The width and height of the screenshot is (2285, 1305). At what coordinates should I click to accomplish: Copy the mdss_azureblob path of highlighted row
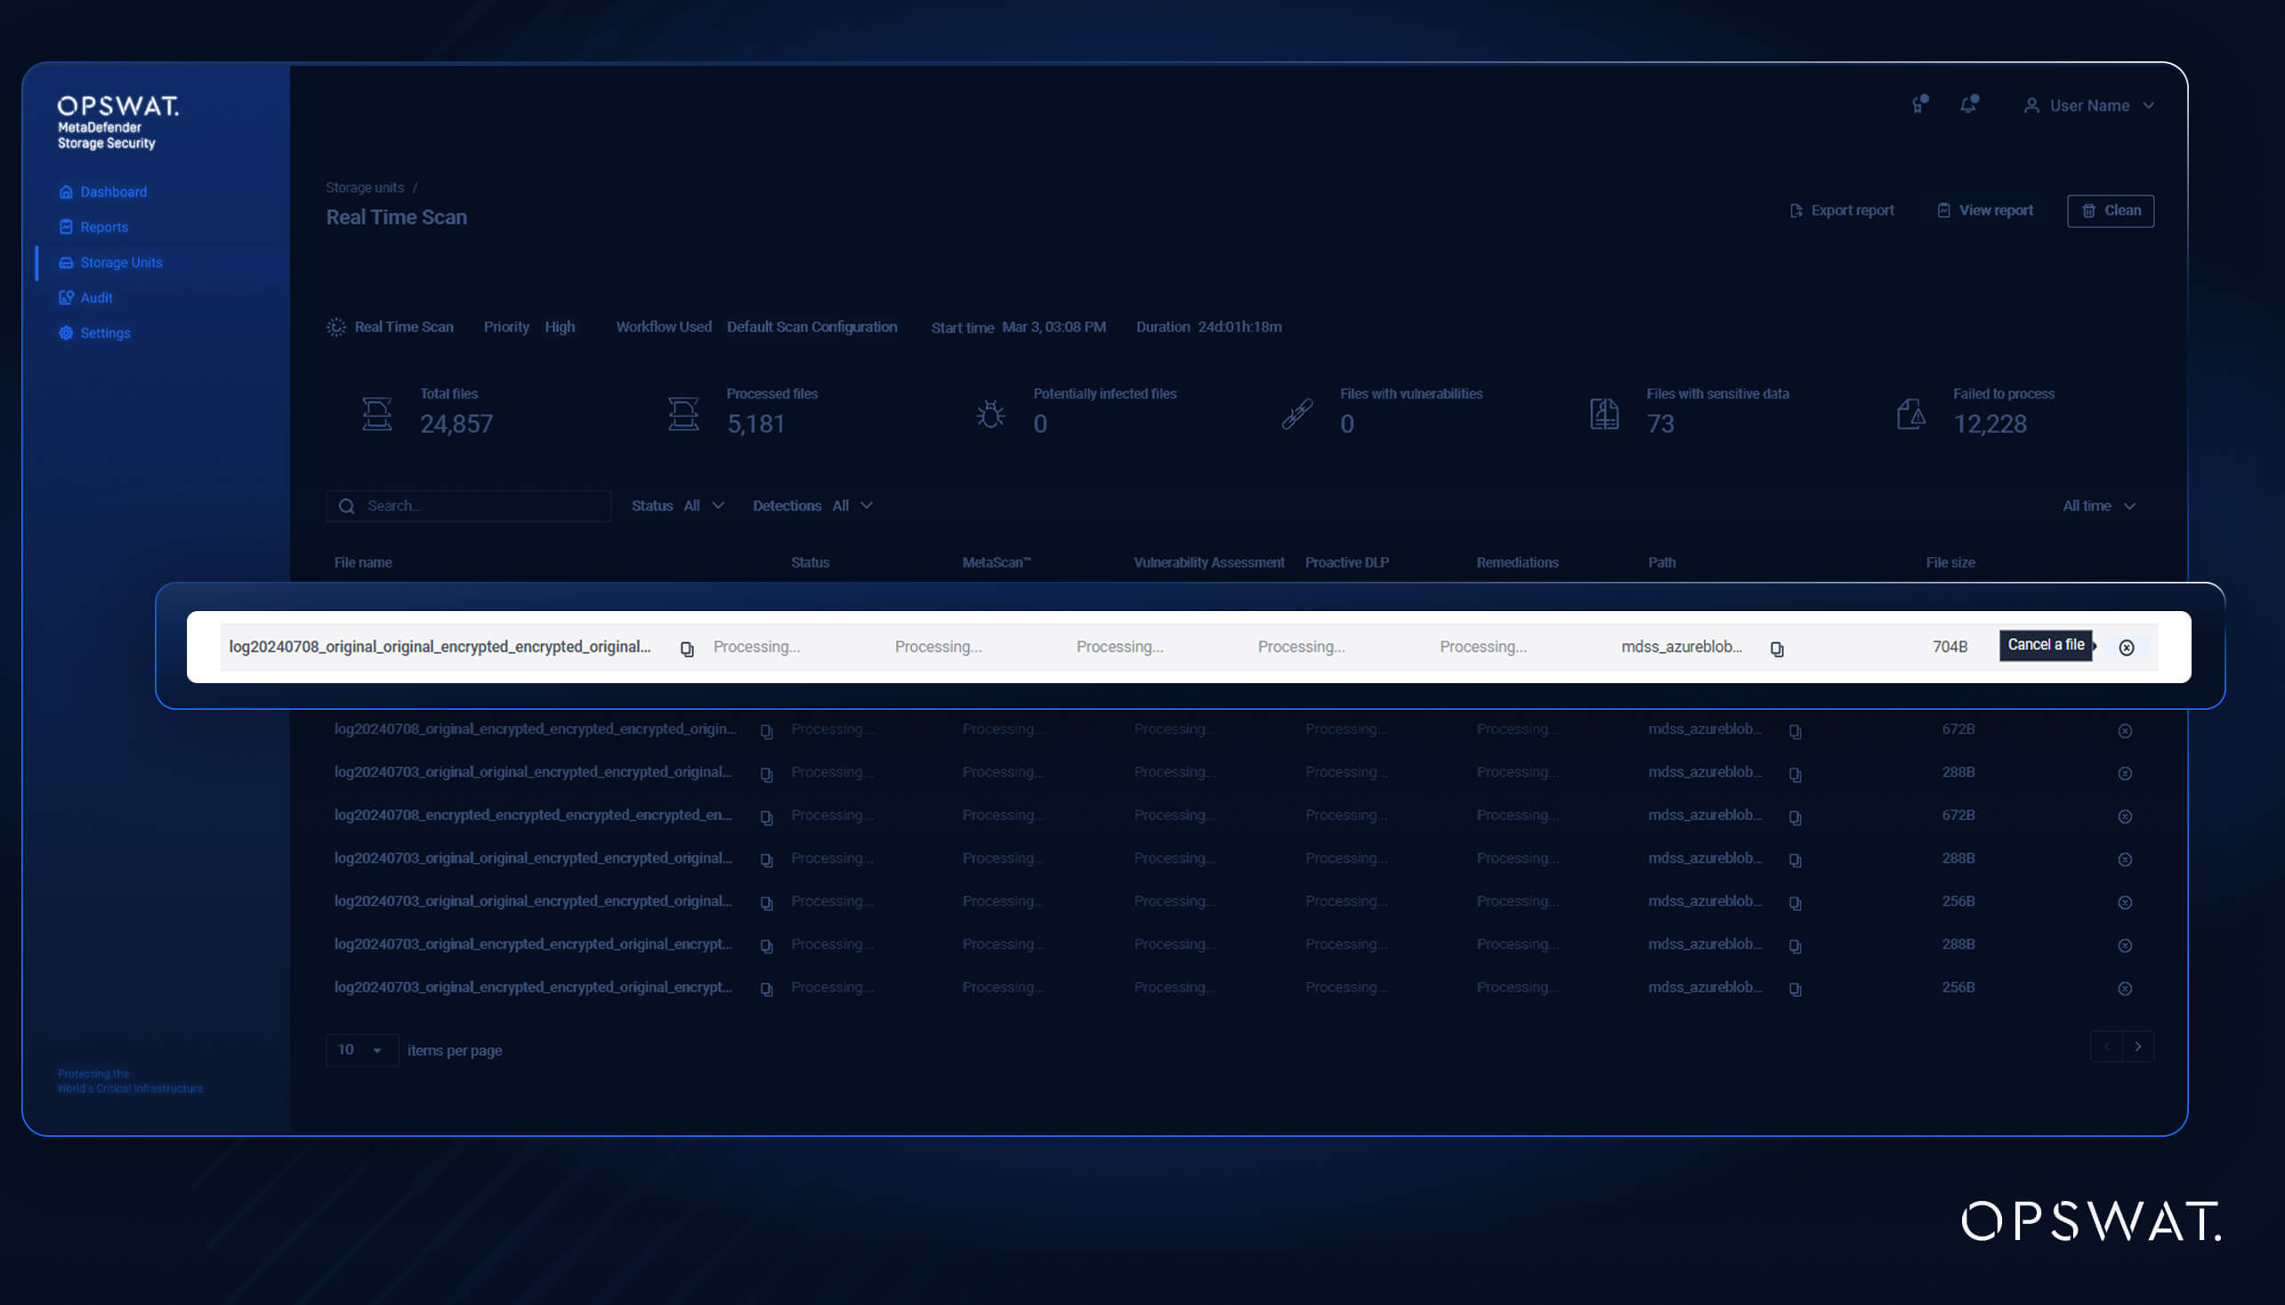click(1777, 647)
